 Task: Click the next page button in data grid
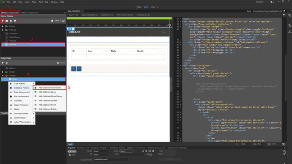(x=79, y=69)
